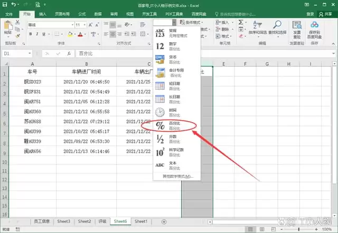Viewport: 338px width, 233px height.
Task: Click the Find and Select magnifier icon
Action: click(x=277, y=25)
